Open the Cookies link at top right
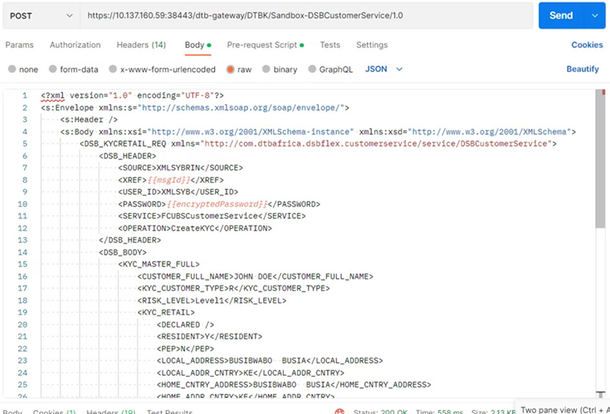The height and width of the screenshot is (414, 610). (x=587, y=45)
